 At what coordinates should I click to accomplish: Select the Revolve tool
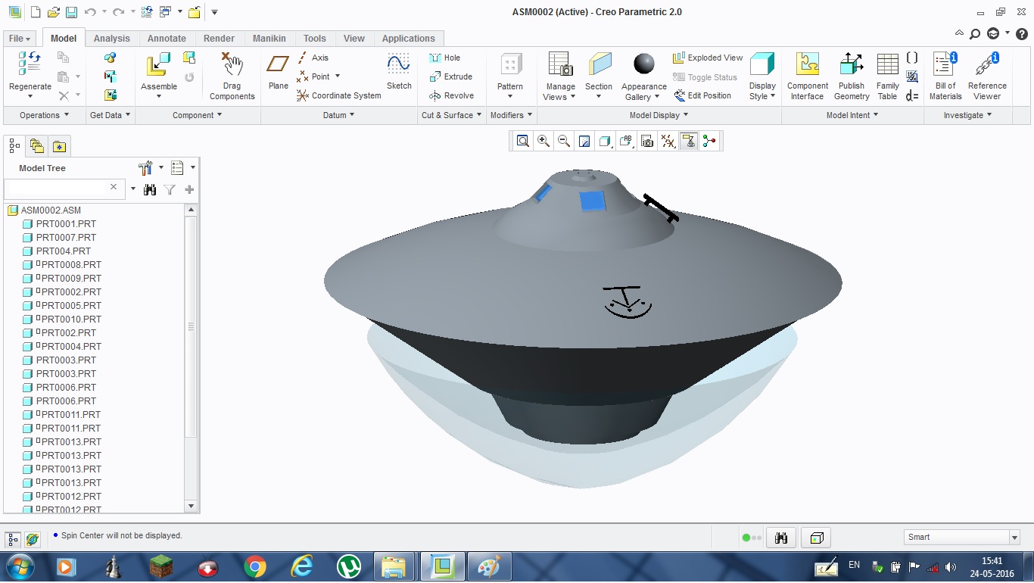[451, 95]
